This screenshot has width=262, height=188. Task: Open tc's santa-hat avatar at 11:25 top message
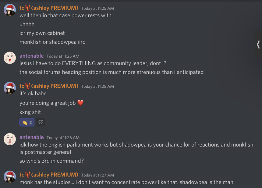[10, 10]
